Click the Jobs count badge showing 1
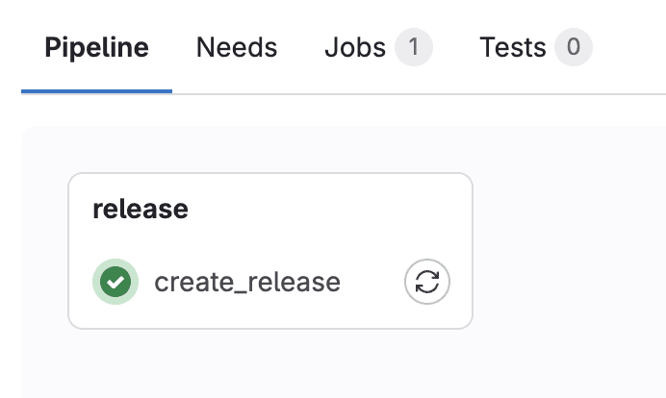The width and height of the screenshot is (666, 398). click(414, 47)
